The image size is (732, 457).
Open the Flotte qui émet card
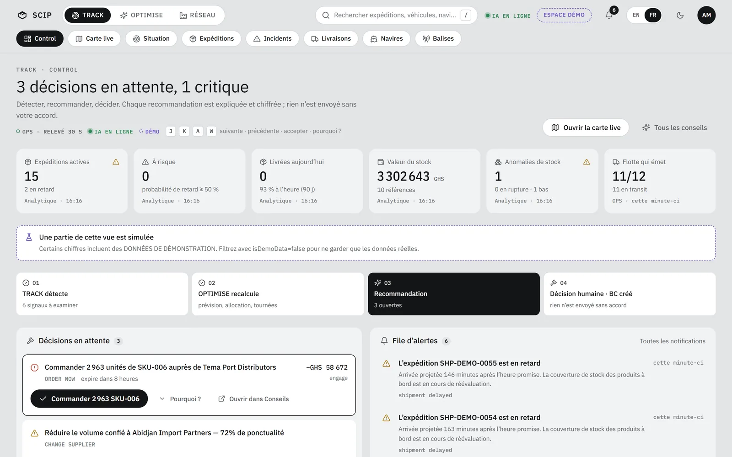pos(660,181)
